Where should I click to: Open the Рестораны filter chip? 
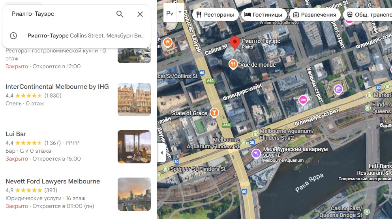coord(215,15)
